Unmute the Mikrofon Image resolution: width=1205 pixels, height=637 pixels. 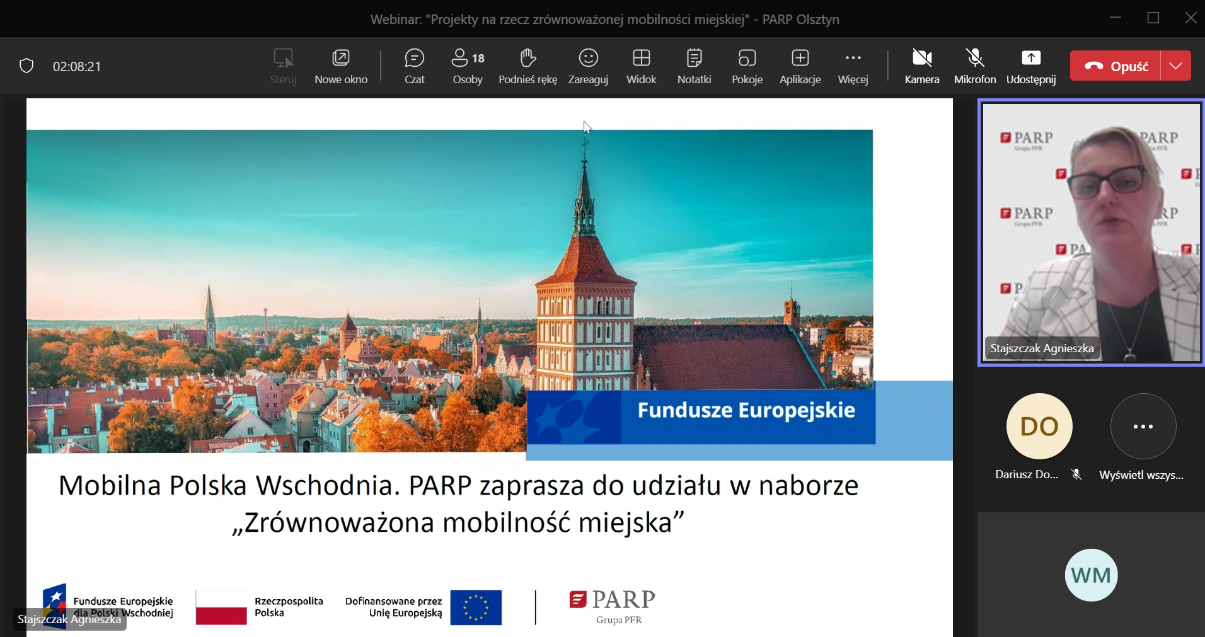974,65
